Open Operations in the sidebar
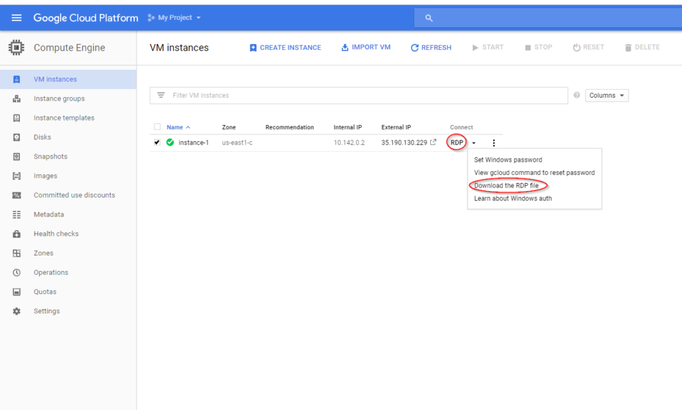The image size is (682, 410). 51,273
